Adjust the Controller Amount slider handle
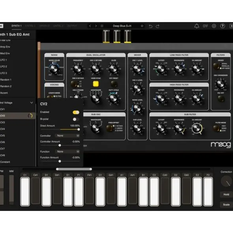Screen dimensions: 233x233 coord(60,145)
